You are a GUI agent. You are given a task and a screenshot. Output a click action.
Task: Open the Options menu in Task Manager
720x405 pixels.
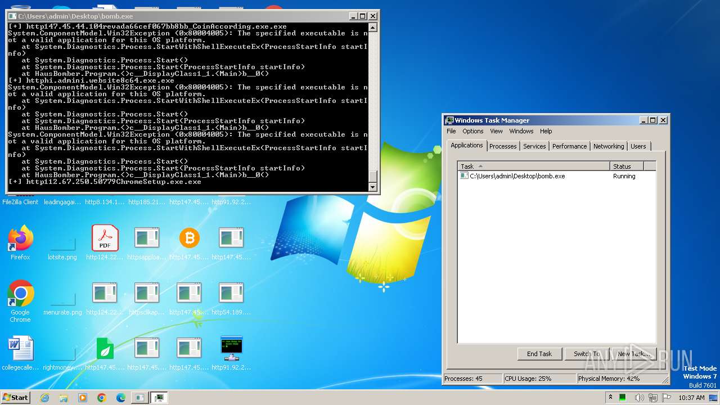coord(473,131)
